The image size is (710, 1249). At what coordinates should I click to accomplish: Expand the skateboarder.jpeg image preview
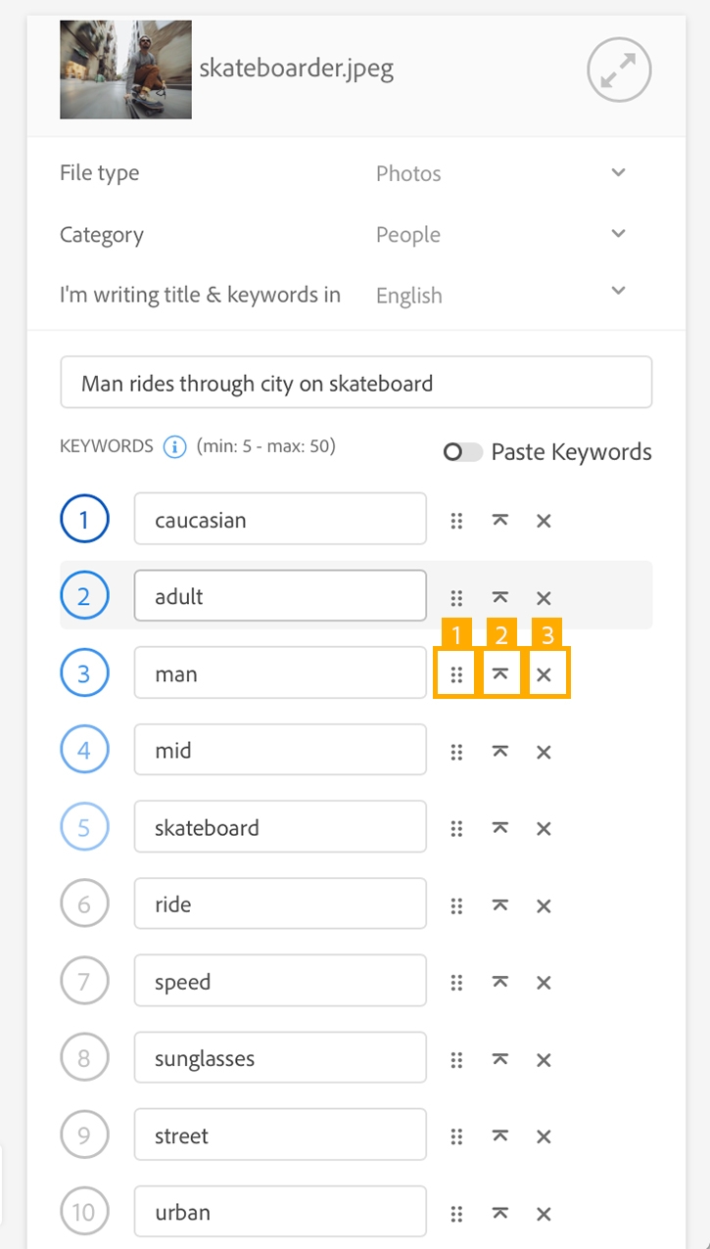point(619,69)
